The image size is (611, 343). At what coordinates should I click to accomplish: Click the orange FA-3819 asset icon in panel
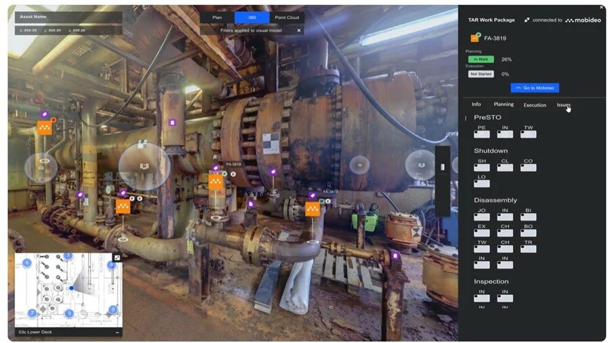tap(475, 39)
